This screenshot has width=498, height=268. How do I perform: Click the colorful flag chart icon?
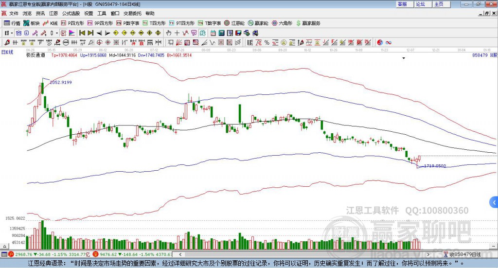click(72, 33)
